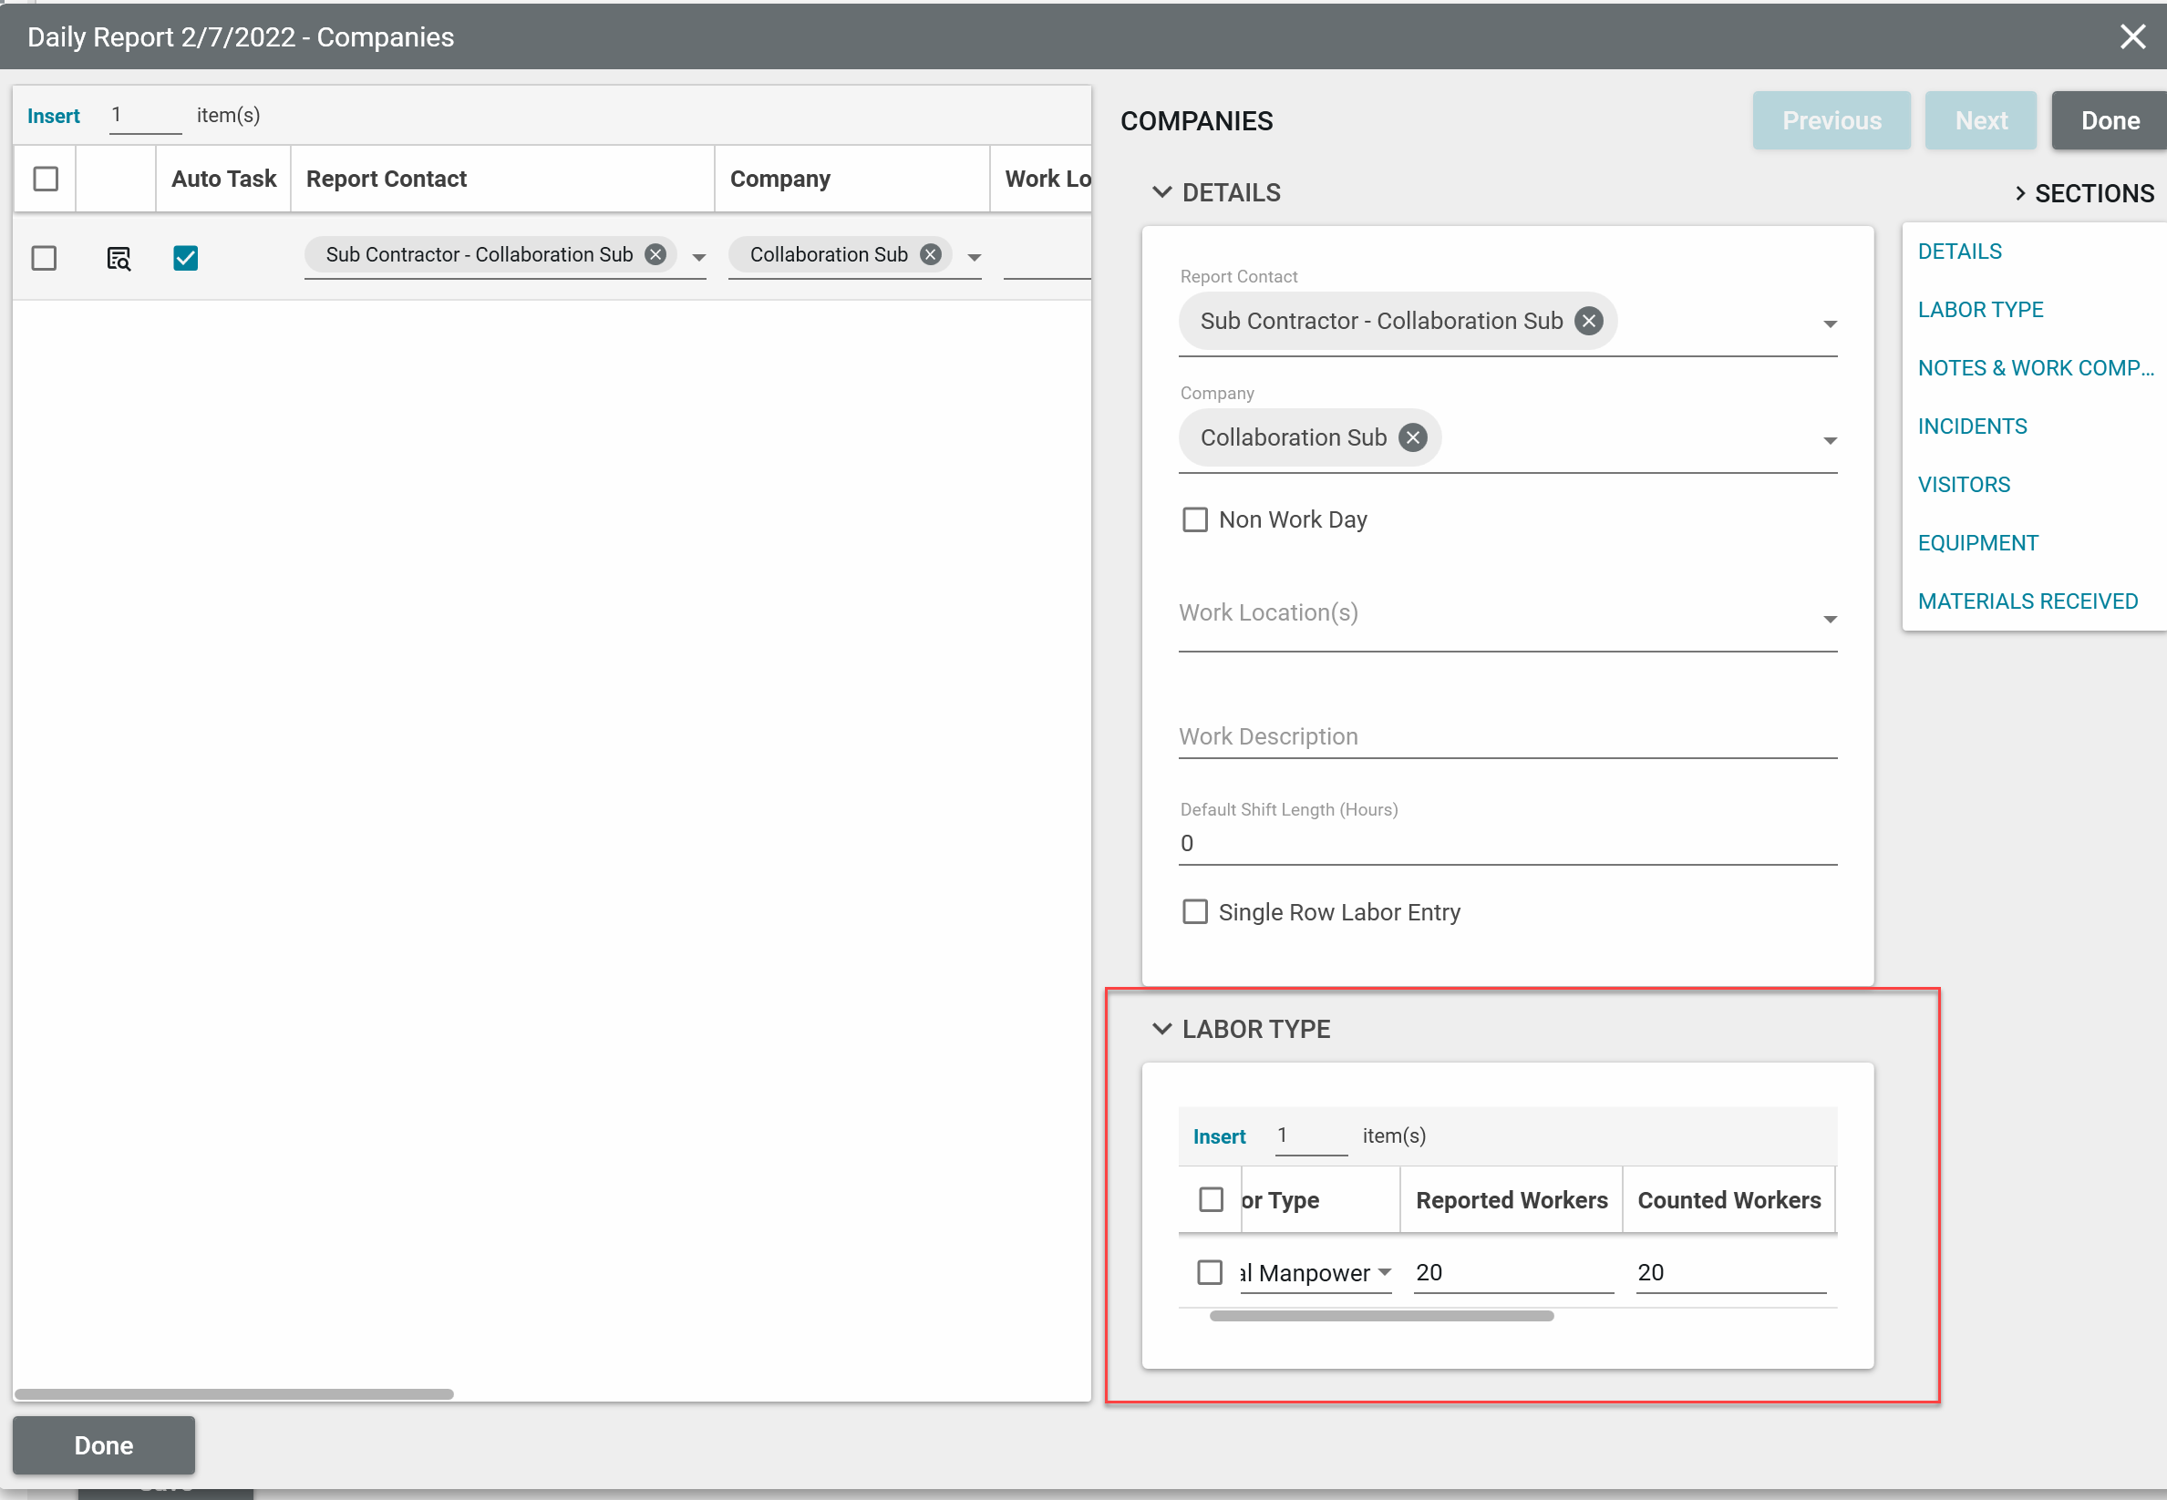Viewport: 2167px width, 1500px height.
Task: Remove Collaboration Sub chip in grid row
Action: coord(930,254)
